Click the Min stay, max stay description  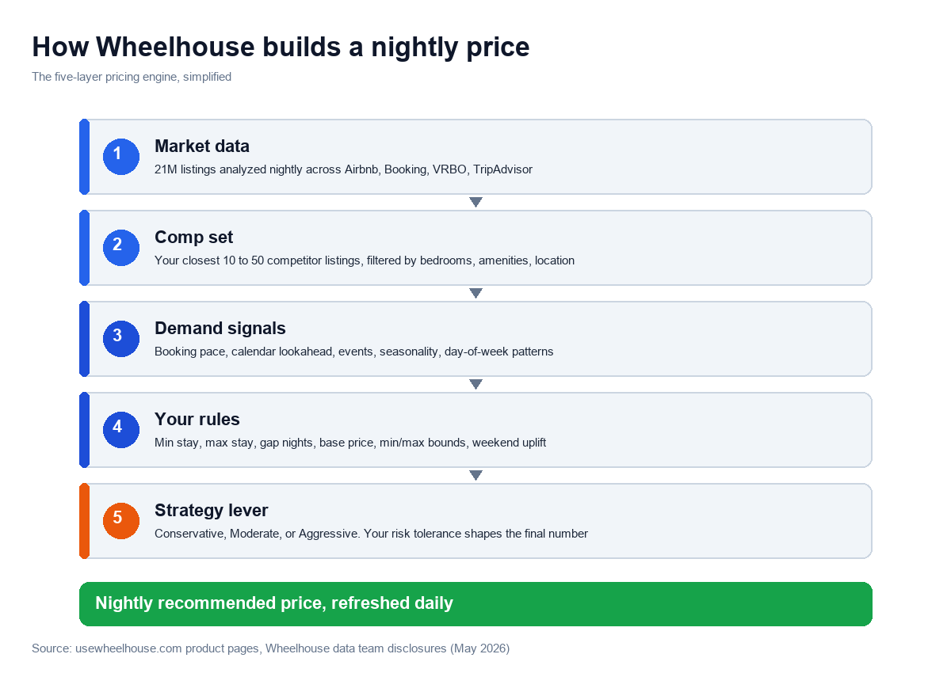[350, 443]
